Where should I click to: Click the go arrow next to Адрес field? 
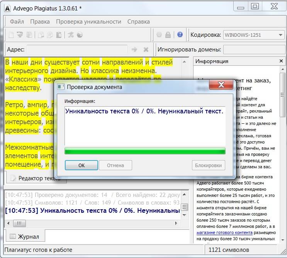pos(134,50)
